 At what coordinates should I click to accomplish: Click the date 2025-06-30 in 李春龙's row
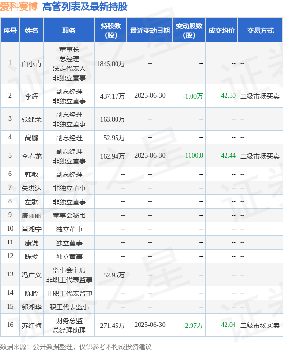tap(150, 155)
